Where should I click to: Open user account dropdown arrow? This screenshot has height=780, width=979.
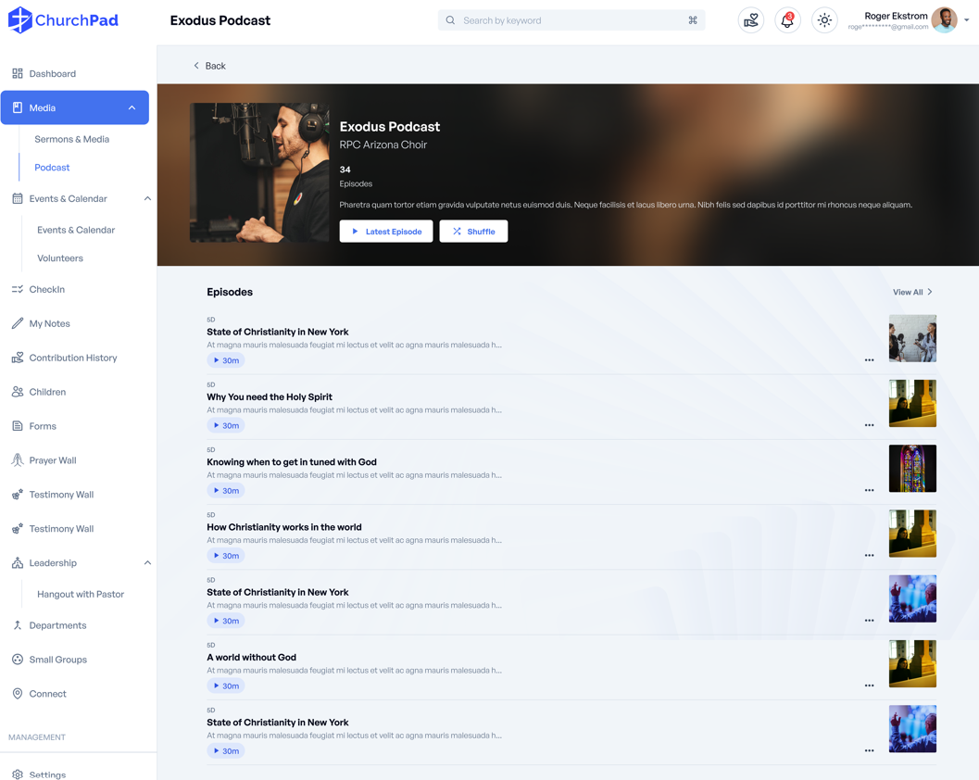(967, 20)
